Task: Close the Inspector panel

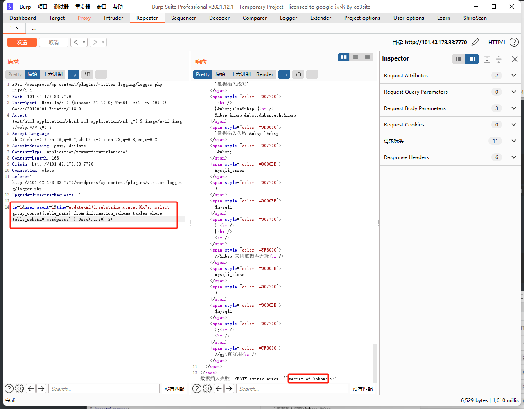Action: pos(515,59)
